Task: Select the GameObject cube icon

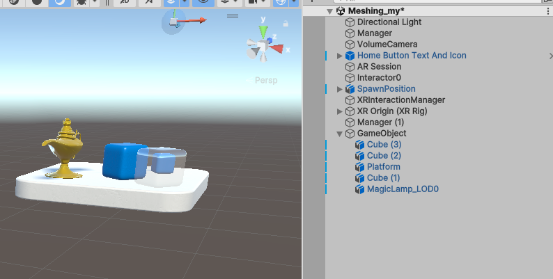Action: point(350,134)
